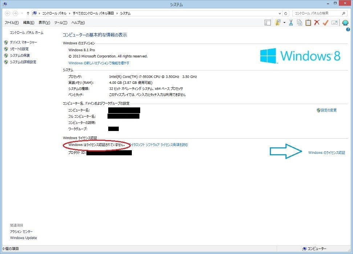Go to コントロール パネル ホーム
Viewport: 353px width, 254px height.
click(x=27, y=33)
